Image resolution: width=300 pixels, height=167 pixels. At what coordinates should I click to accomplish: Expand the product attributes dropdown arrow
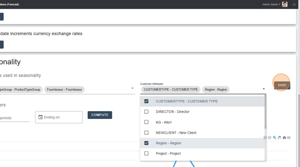pyautogui.click(x=132, y=88)
